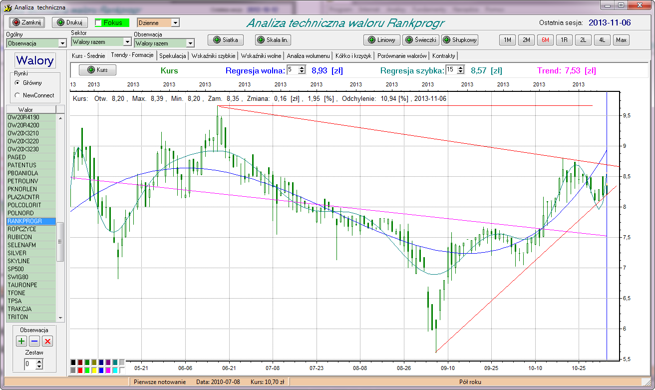The image size is (655, 390).
Task: Pick the bright green color swatch
Action: (x=87, y=370)
